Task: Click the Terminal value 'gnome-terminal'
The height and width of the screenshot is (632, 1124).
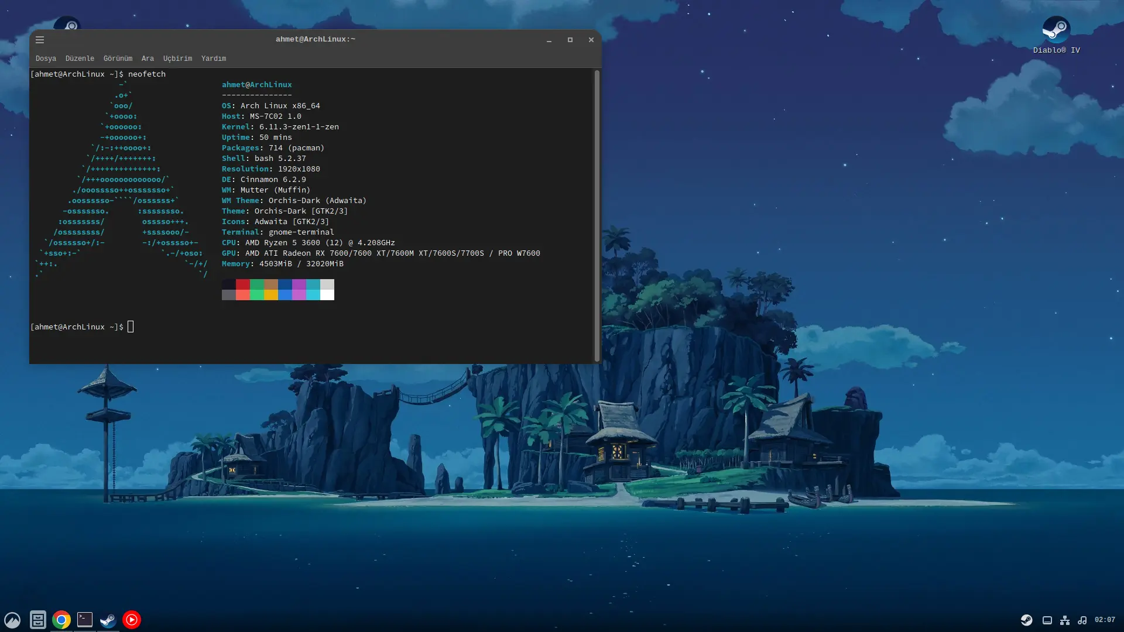Action: (301, 232)
